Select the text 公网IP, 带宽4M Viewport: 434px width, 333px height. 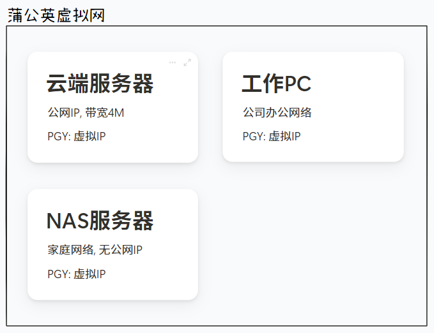click(86, 113)
